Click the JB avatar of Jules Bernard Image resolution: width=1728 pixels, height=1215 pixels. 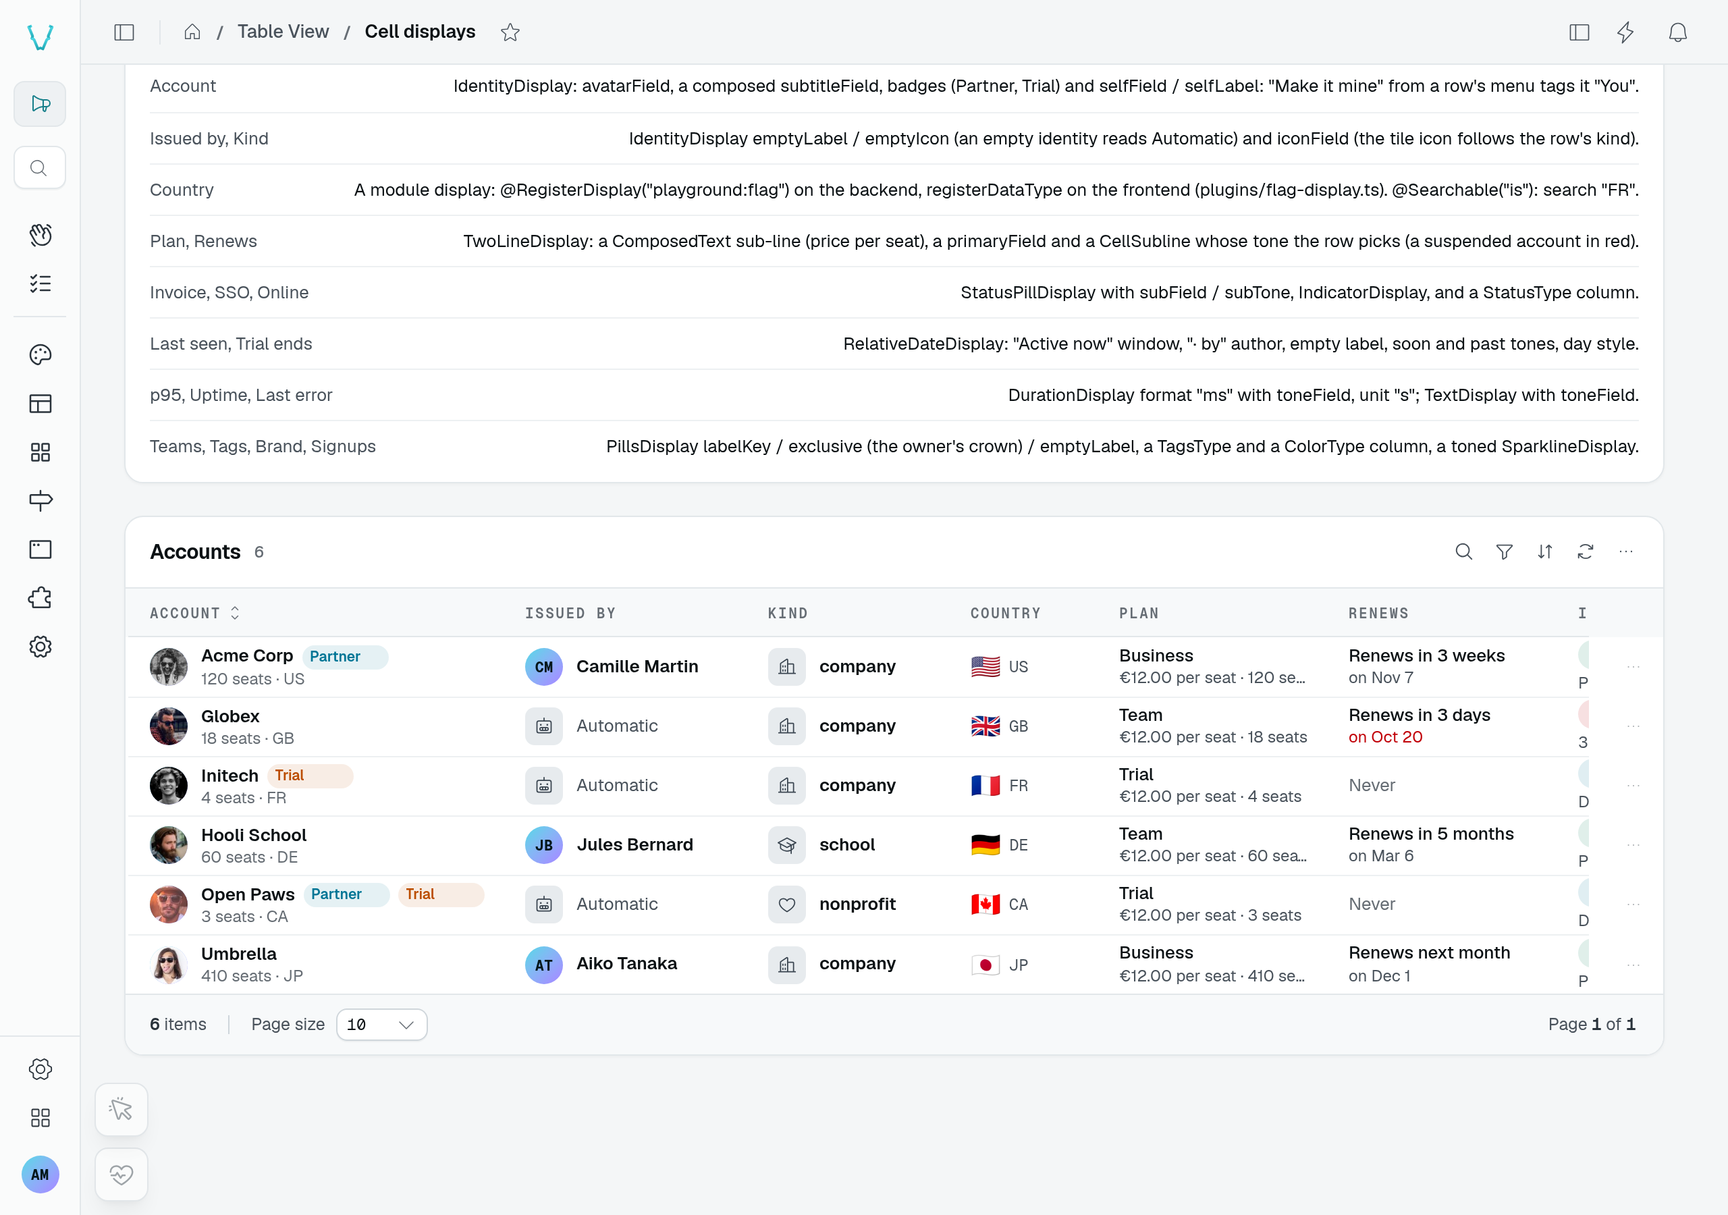543,845
